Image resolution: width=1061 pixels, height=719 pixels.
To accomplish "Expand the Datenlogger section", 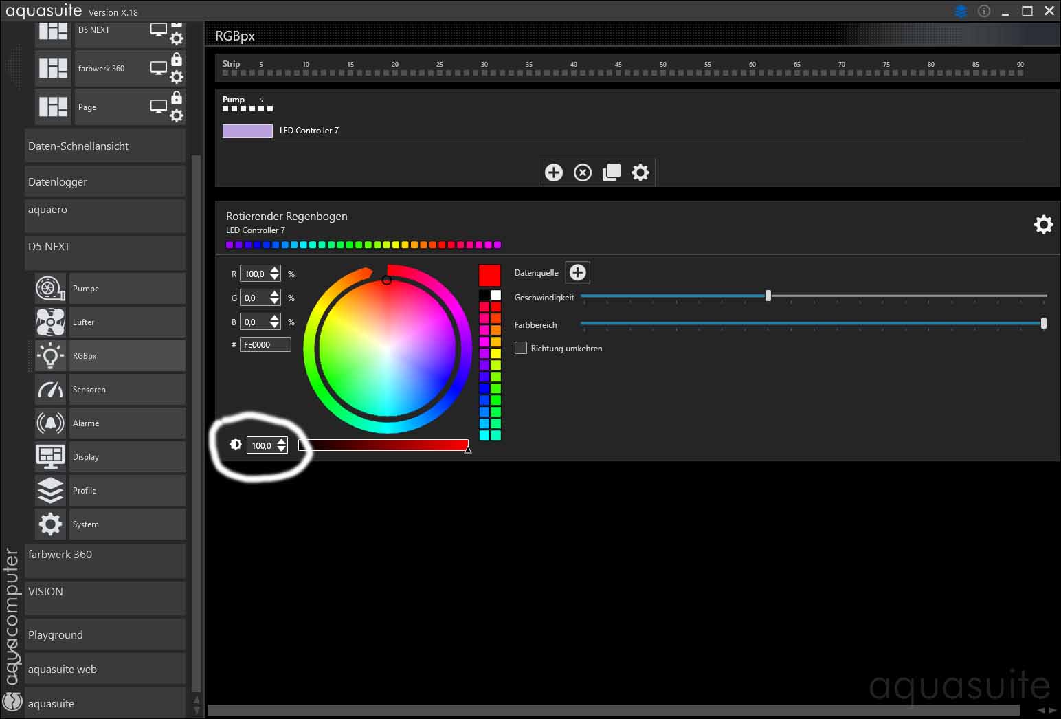I will pos(105,181).
